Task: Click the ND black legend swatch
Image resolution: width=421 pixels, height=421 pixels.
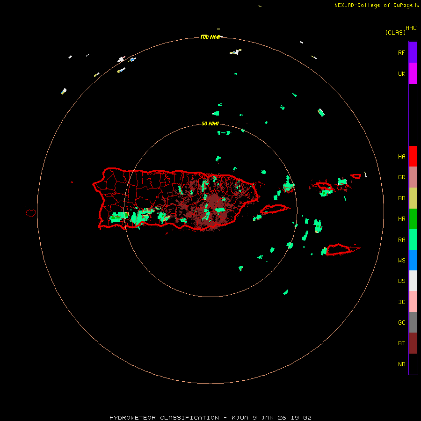Action: click(413, 364)
